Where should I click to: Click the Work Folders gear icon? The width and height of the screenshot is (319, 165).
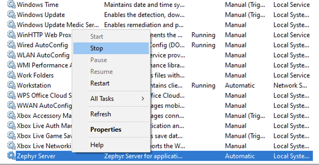11,75
